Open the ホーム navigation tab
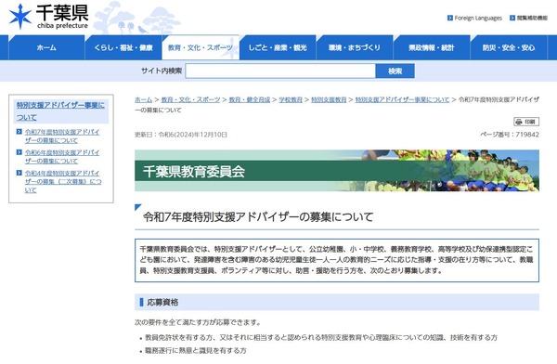The height and width of the screenshot is (364, 557). 46,47
